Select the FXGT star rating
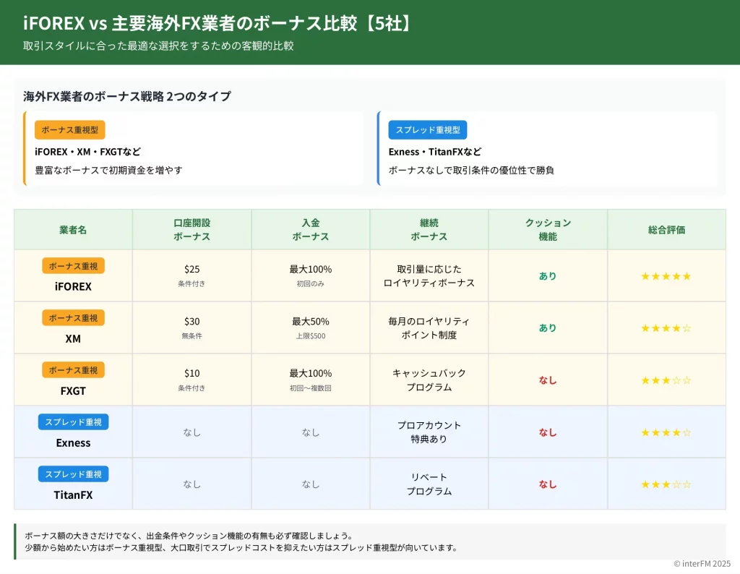 pos(666,380)
